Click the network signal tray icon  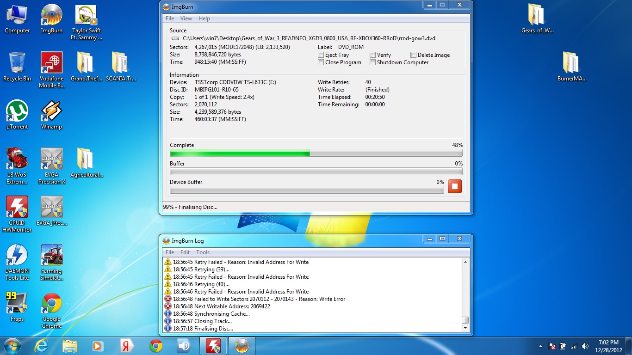[x=574, y=346]
